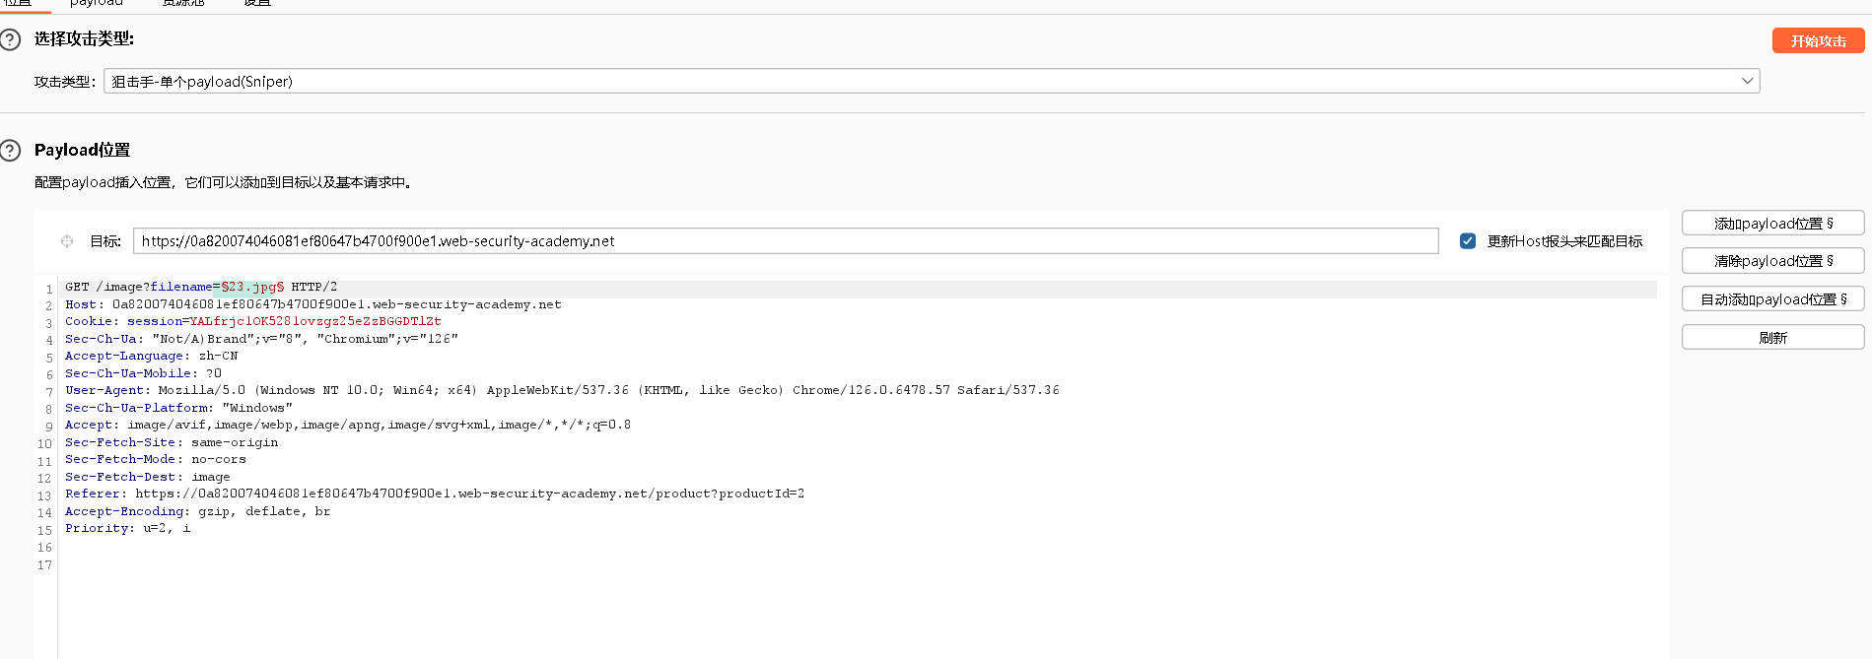Click the crosshair icon beside 目标
Screen dimensions: 1872x659
67,241
